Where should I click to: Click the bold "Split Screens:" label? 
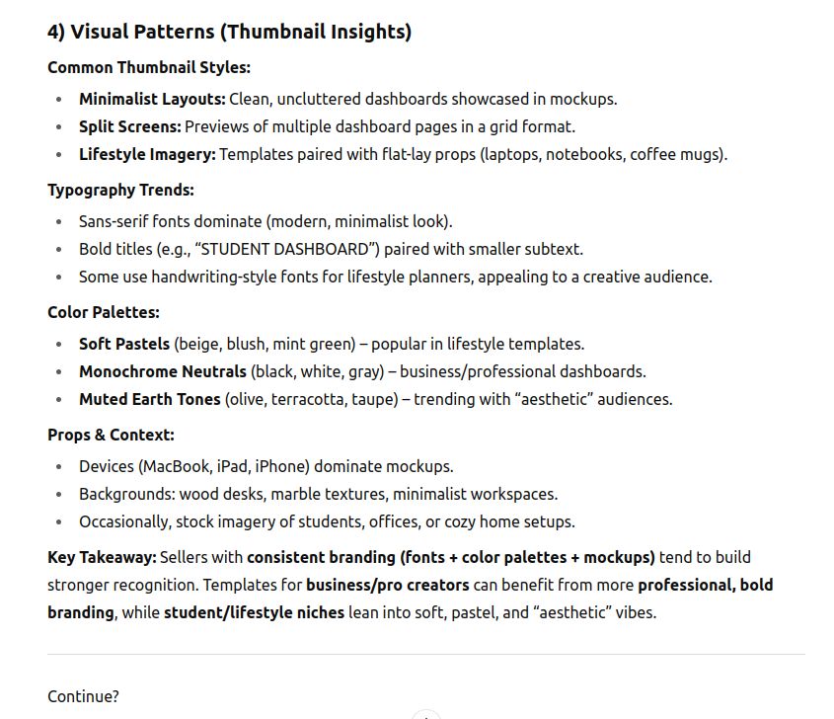coord(129,127)
